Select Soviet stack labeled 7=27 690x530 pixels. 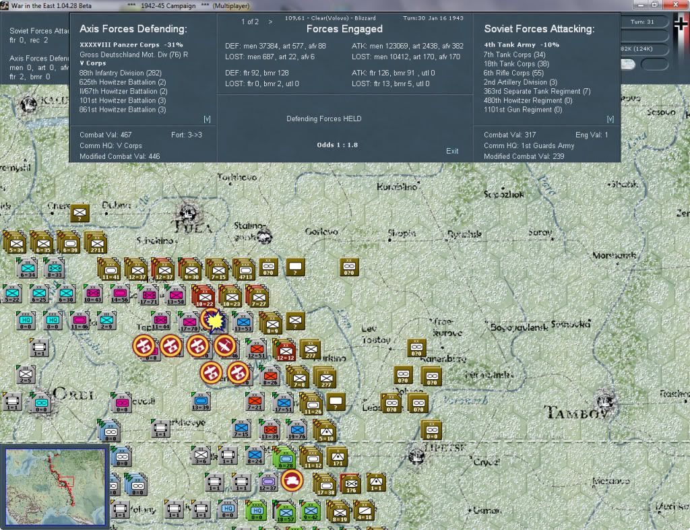click(258, 296)
